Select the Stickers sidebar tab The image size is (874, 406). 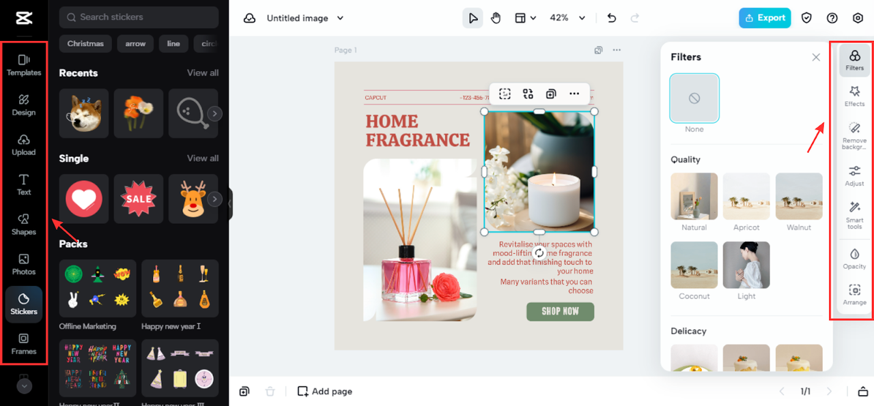coord(24,304)
